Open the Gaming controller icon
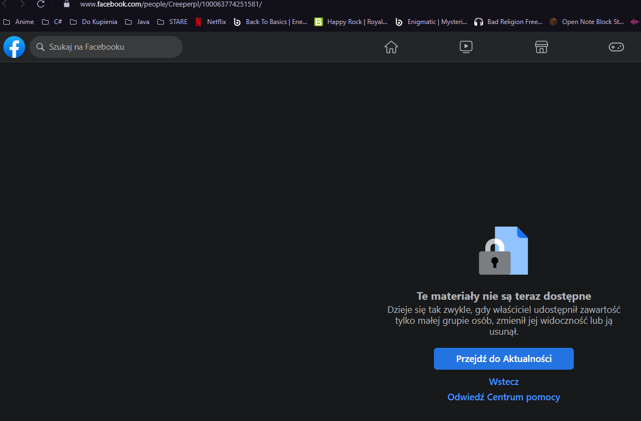Screen dimensions: 641x421 (616, 47)
